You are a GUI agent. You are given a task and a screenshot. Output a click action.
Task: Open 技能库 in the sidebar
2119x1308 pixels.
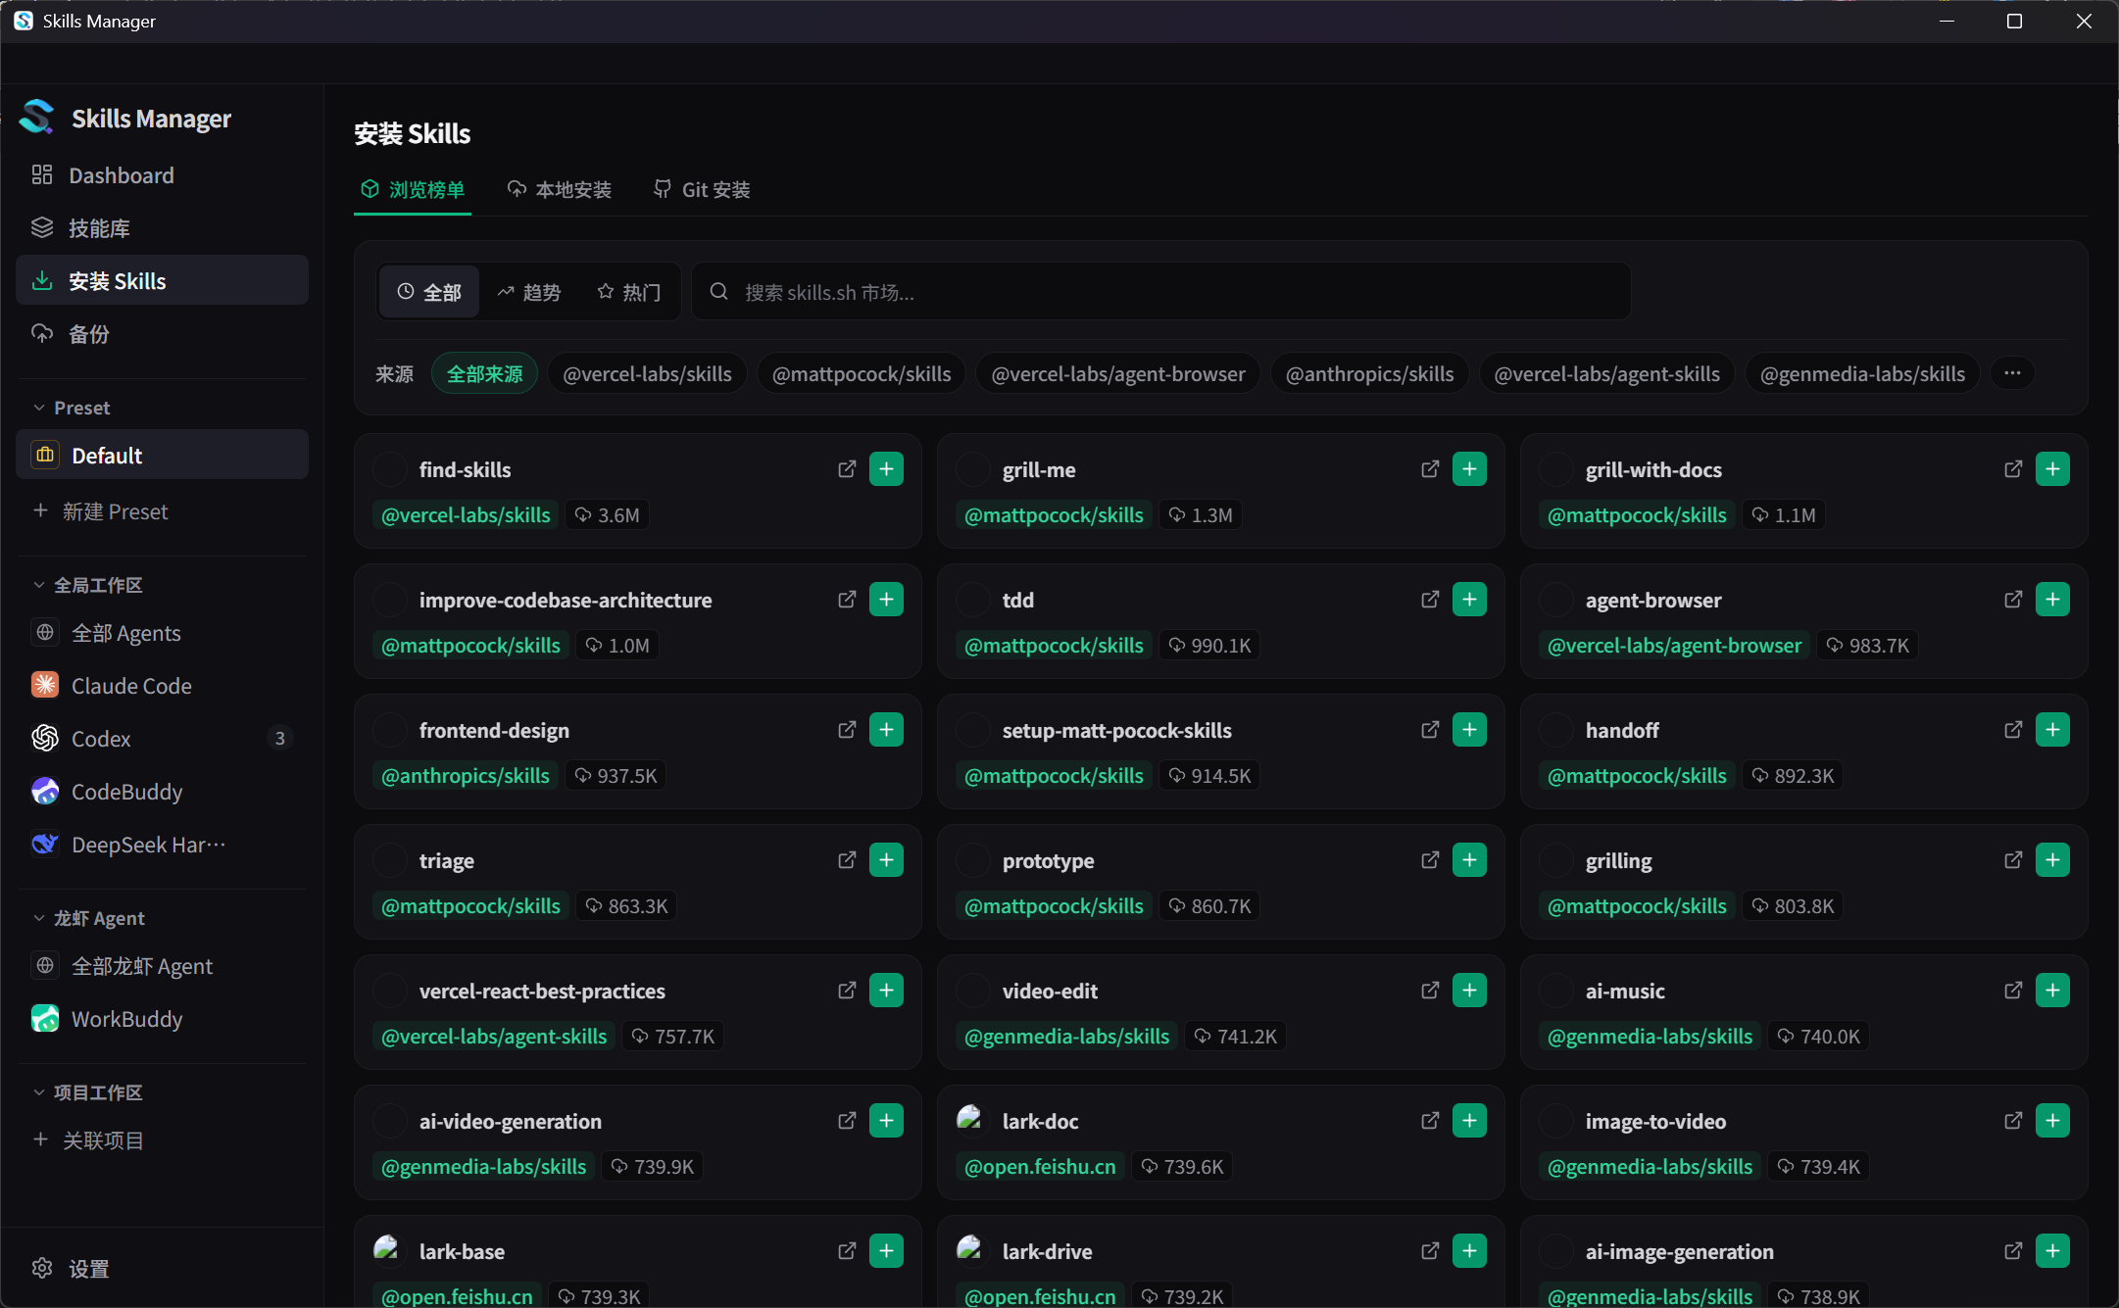(x=162, y=228)
